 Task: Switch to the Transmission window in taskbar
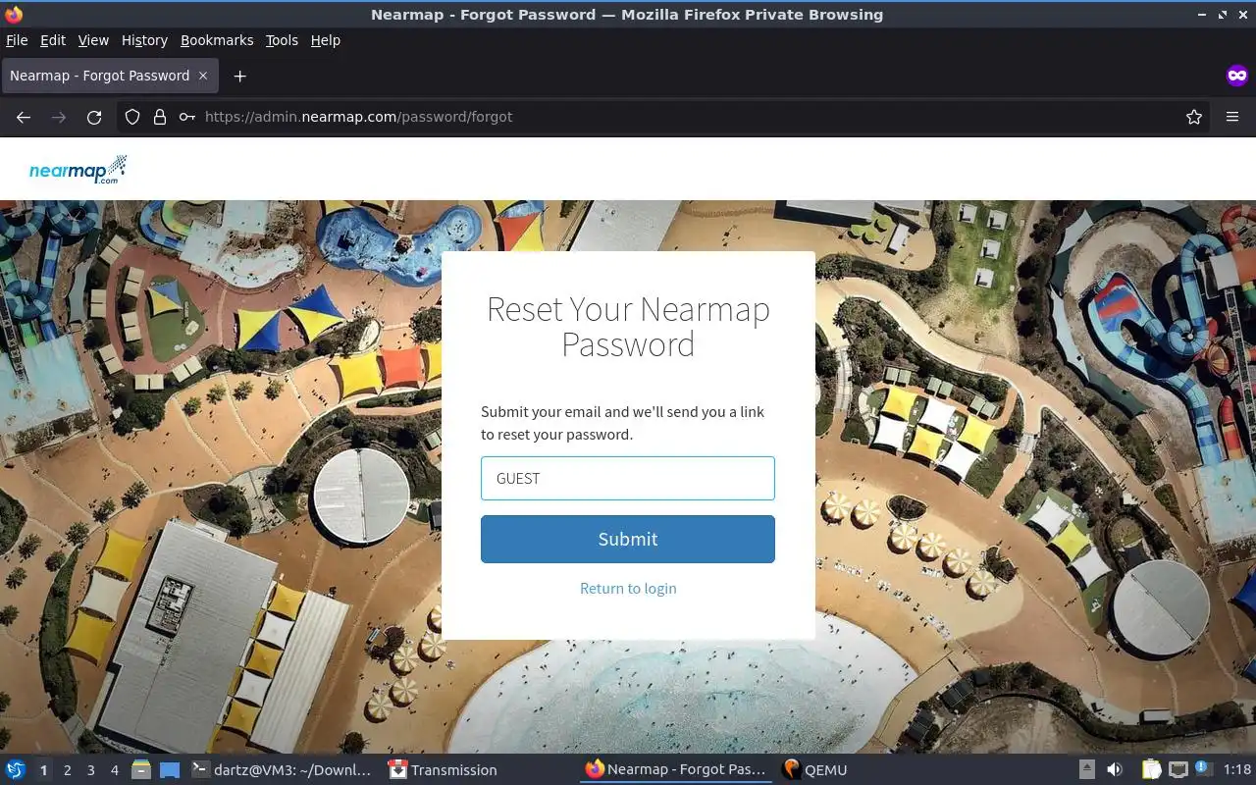[x=443, y=769]
